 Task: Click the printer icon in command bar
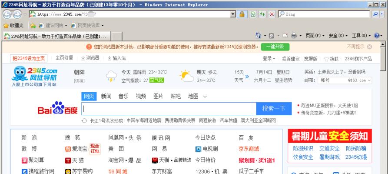pos(294,36)
